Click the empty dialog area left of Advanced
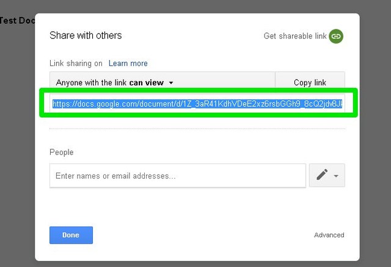Screen dimensions: 391x267 click(x=202, y=235)
